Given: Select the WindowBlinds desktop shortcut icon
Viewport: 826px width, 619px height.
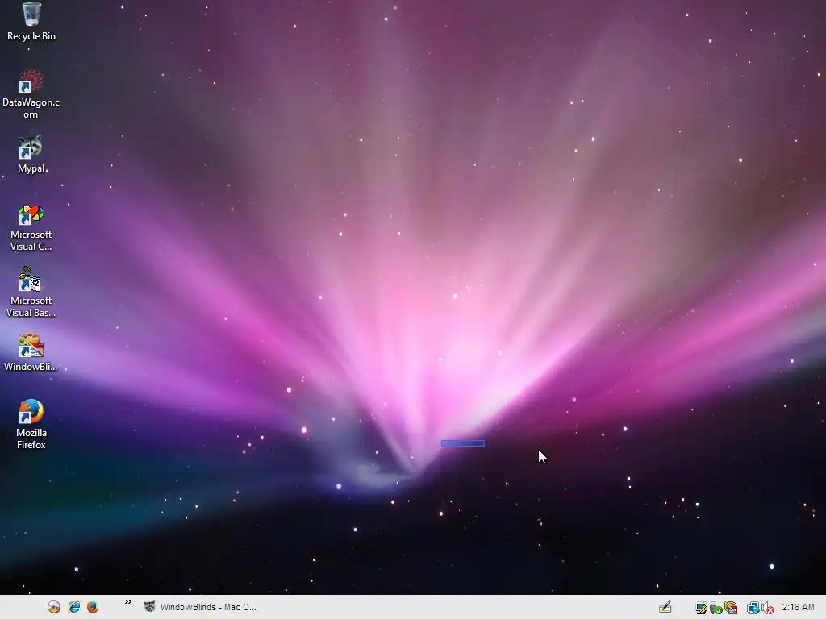Looking at the screenshot, I should (31, 345).
